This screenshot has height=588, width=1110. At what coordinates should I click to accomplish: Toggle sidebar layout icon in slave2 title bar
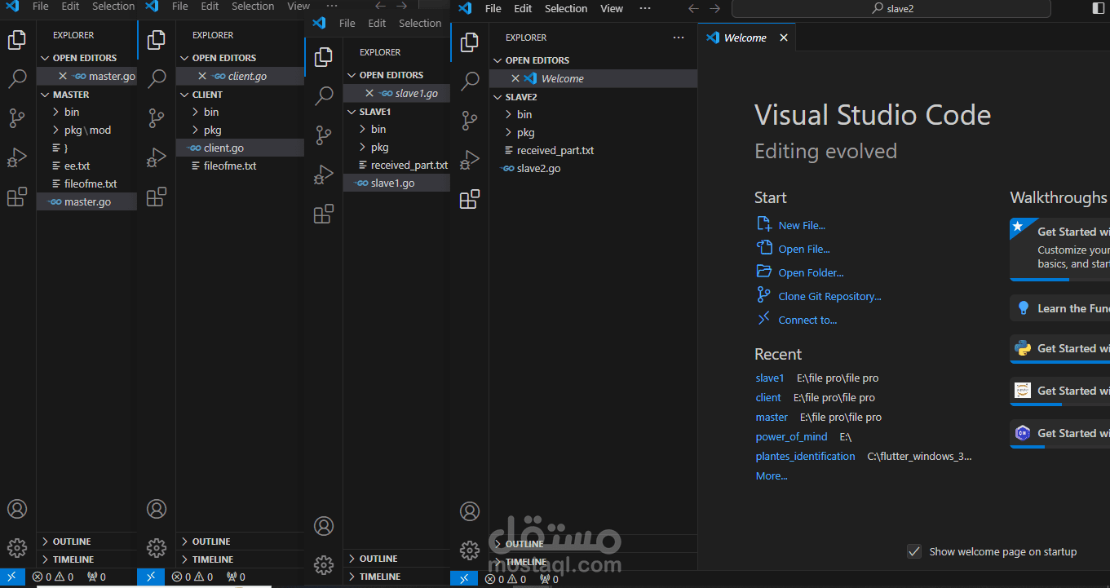pos(1098,8)
